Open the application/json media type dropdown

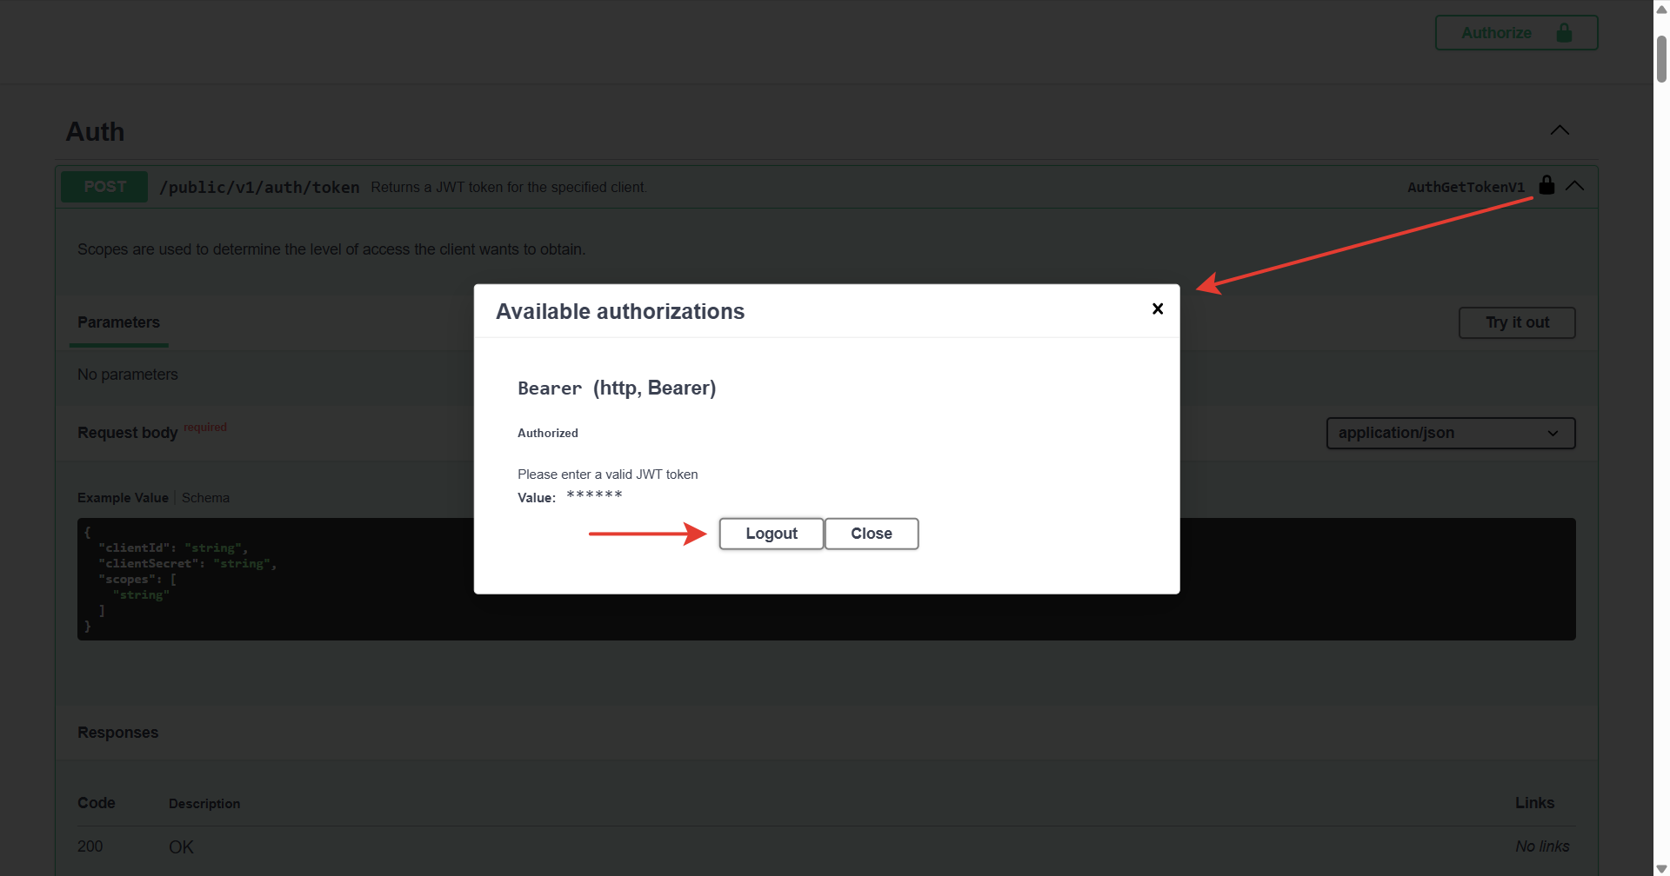point(1450,433)
